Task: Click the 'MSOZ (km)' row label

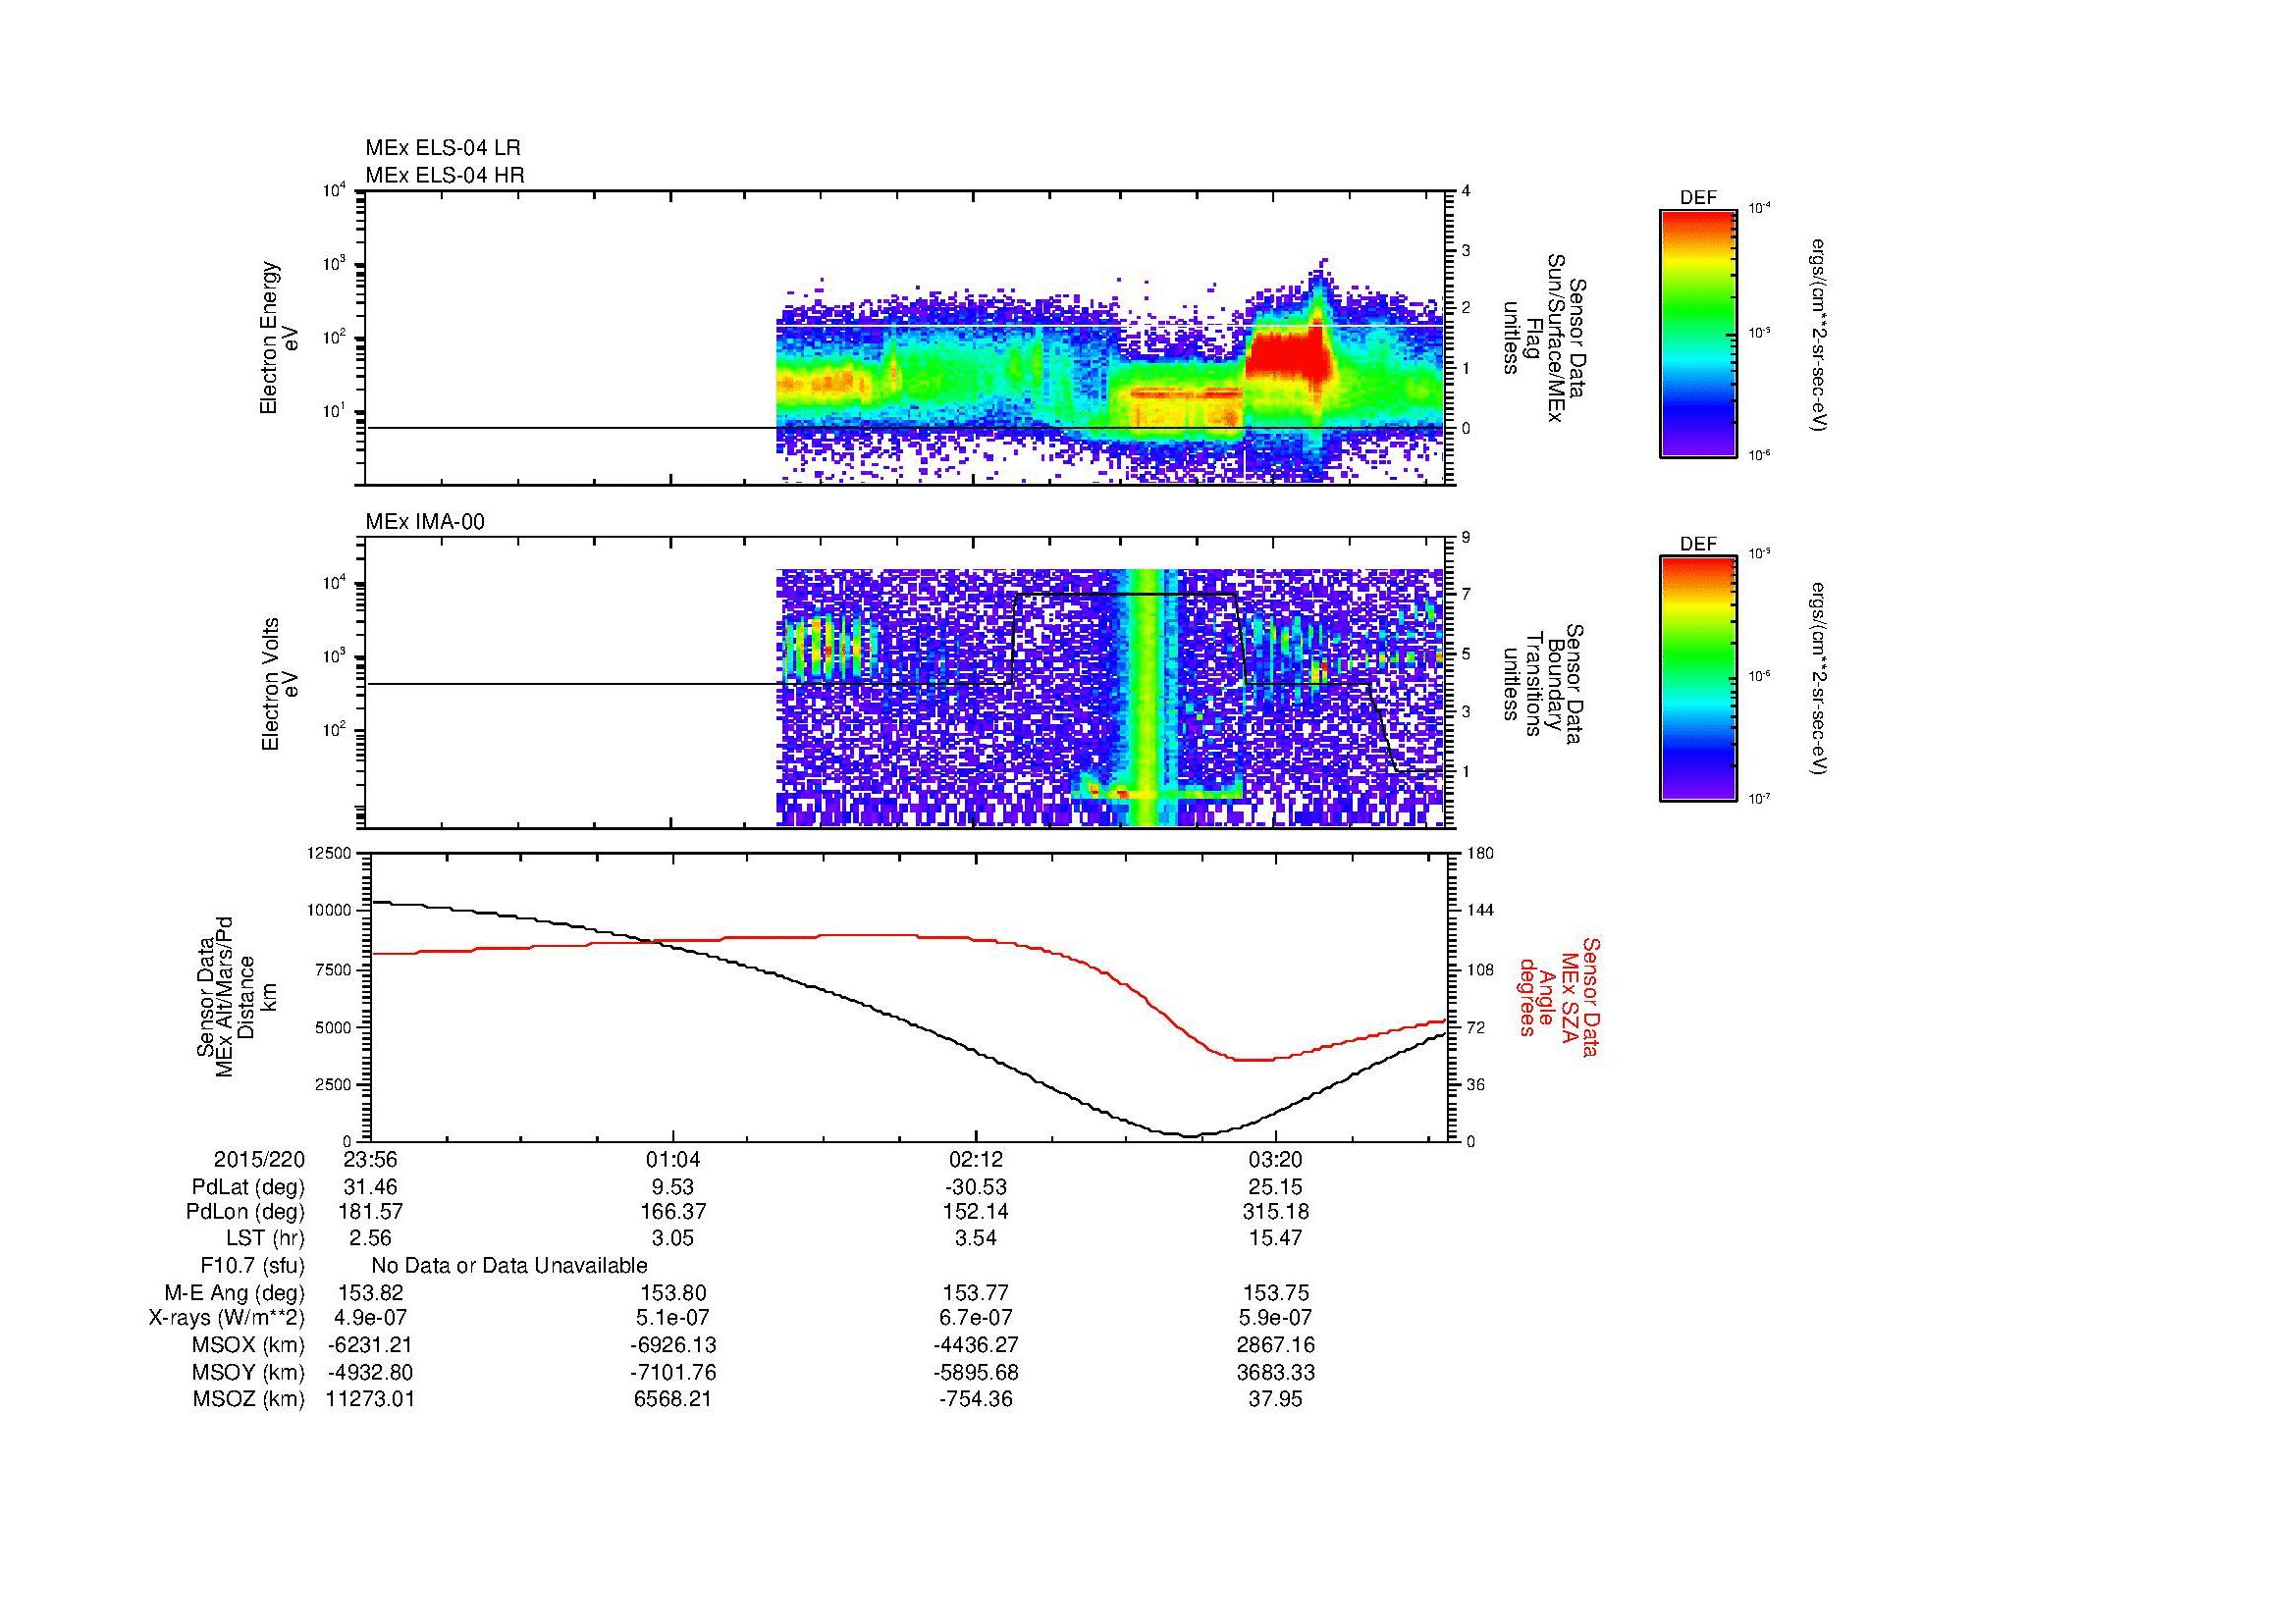Action: (x=248, y=1399)
